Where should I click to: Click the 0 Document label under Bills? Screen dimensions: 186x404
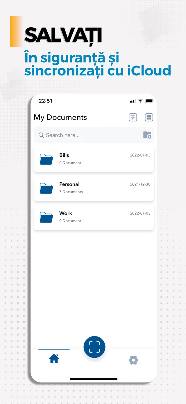(70, 163)
